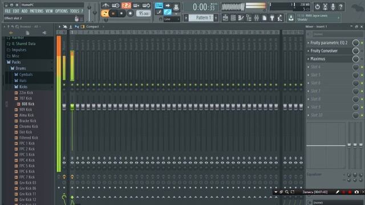Screen dimensions: 365x205
Task: Click the download content library icon
Action: click(291, 18)
